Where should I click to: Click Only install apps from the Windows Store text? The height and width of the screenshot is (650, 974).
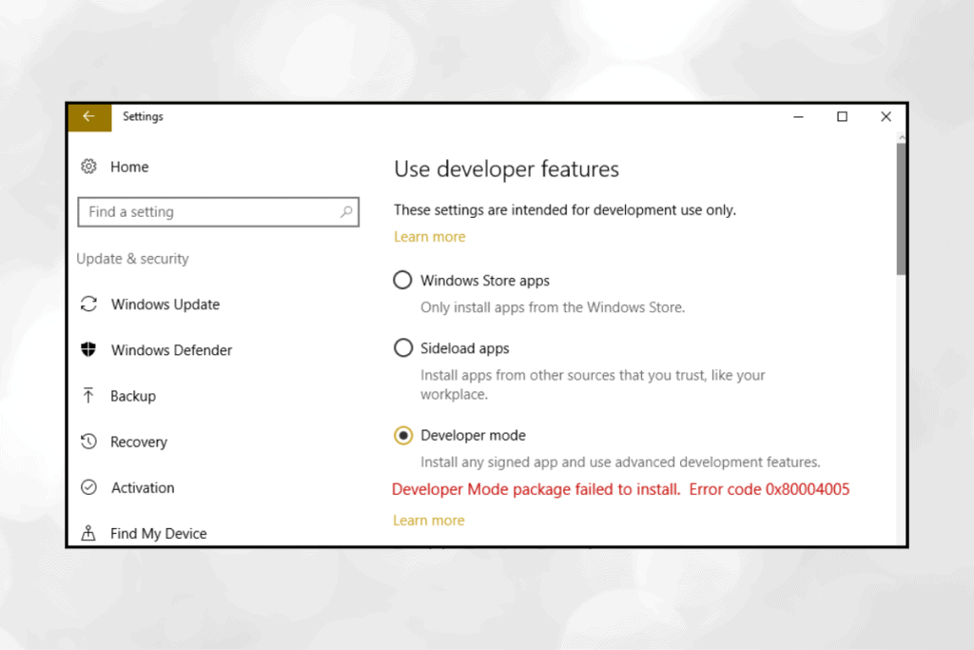pos(553,307)
